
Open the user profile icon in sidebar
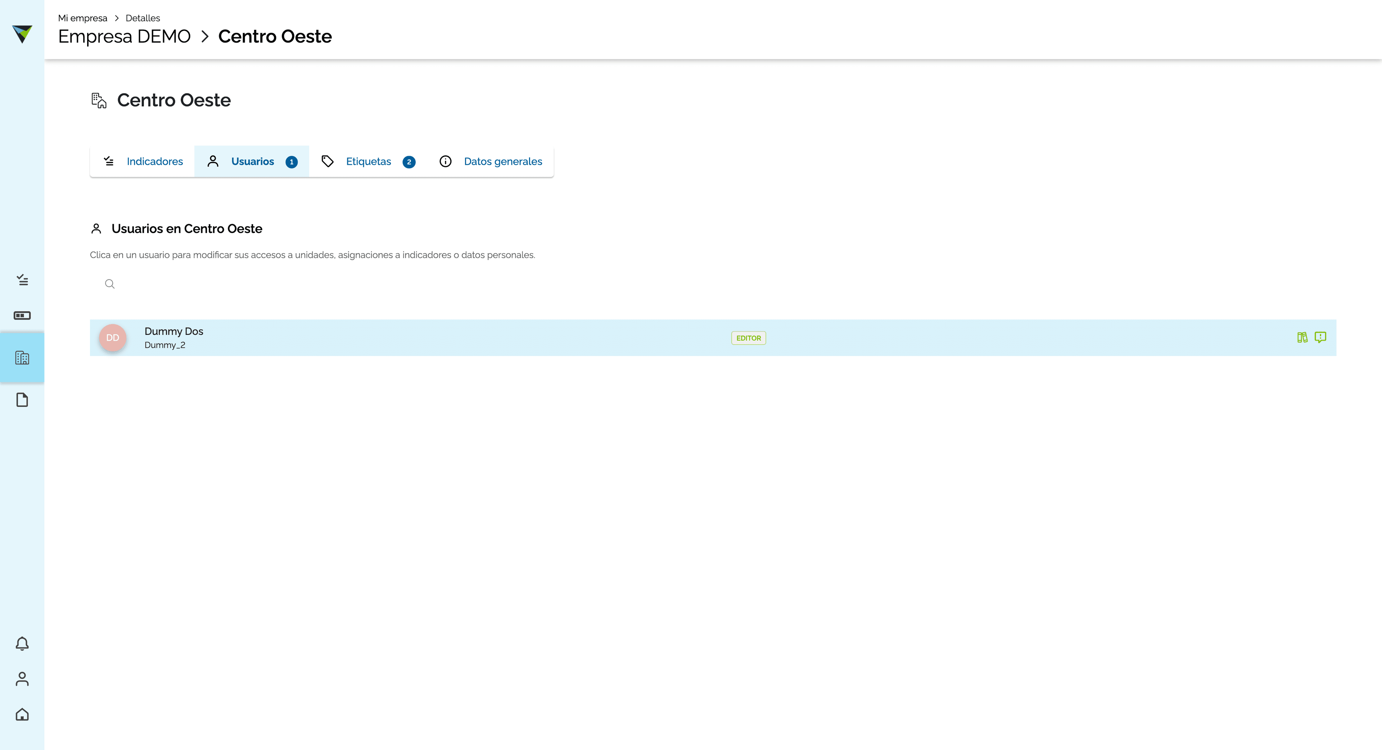point(22,679)
